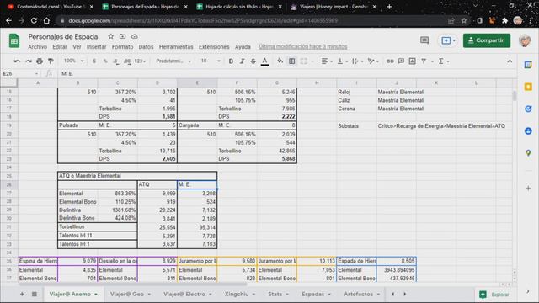This screenshot has width=539, height=303.
Task: Open the Functions sigma menu
Action: 441,61
